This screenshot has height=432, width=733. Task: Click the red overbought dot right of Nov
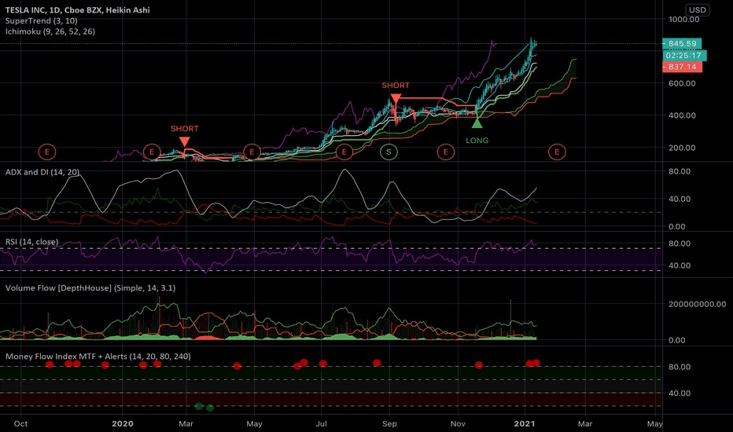pos(479,364)
